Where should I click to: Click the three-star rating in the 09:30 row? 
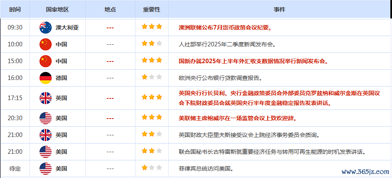[152, 27]
